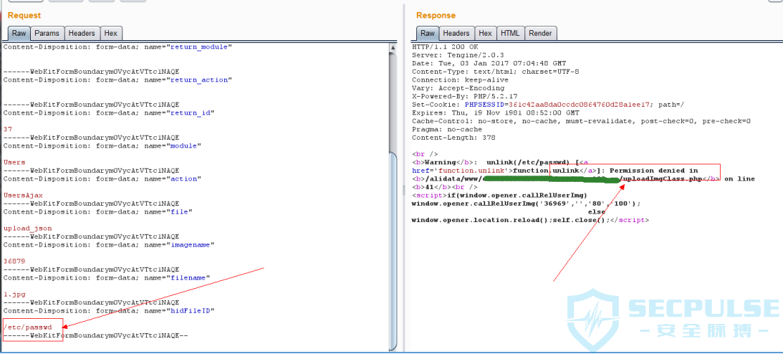Switch to Headers tab in Request panel

tap(82, 34)
